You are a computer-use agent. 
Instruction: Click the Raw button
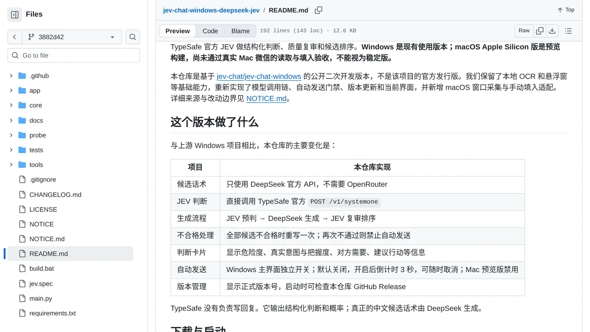coord(524,31)
